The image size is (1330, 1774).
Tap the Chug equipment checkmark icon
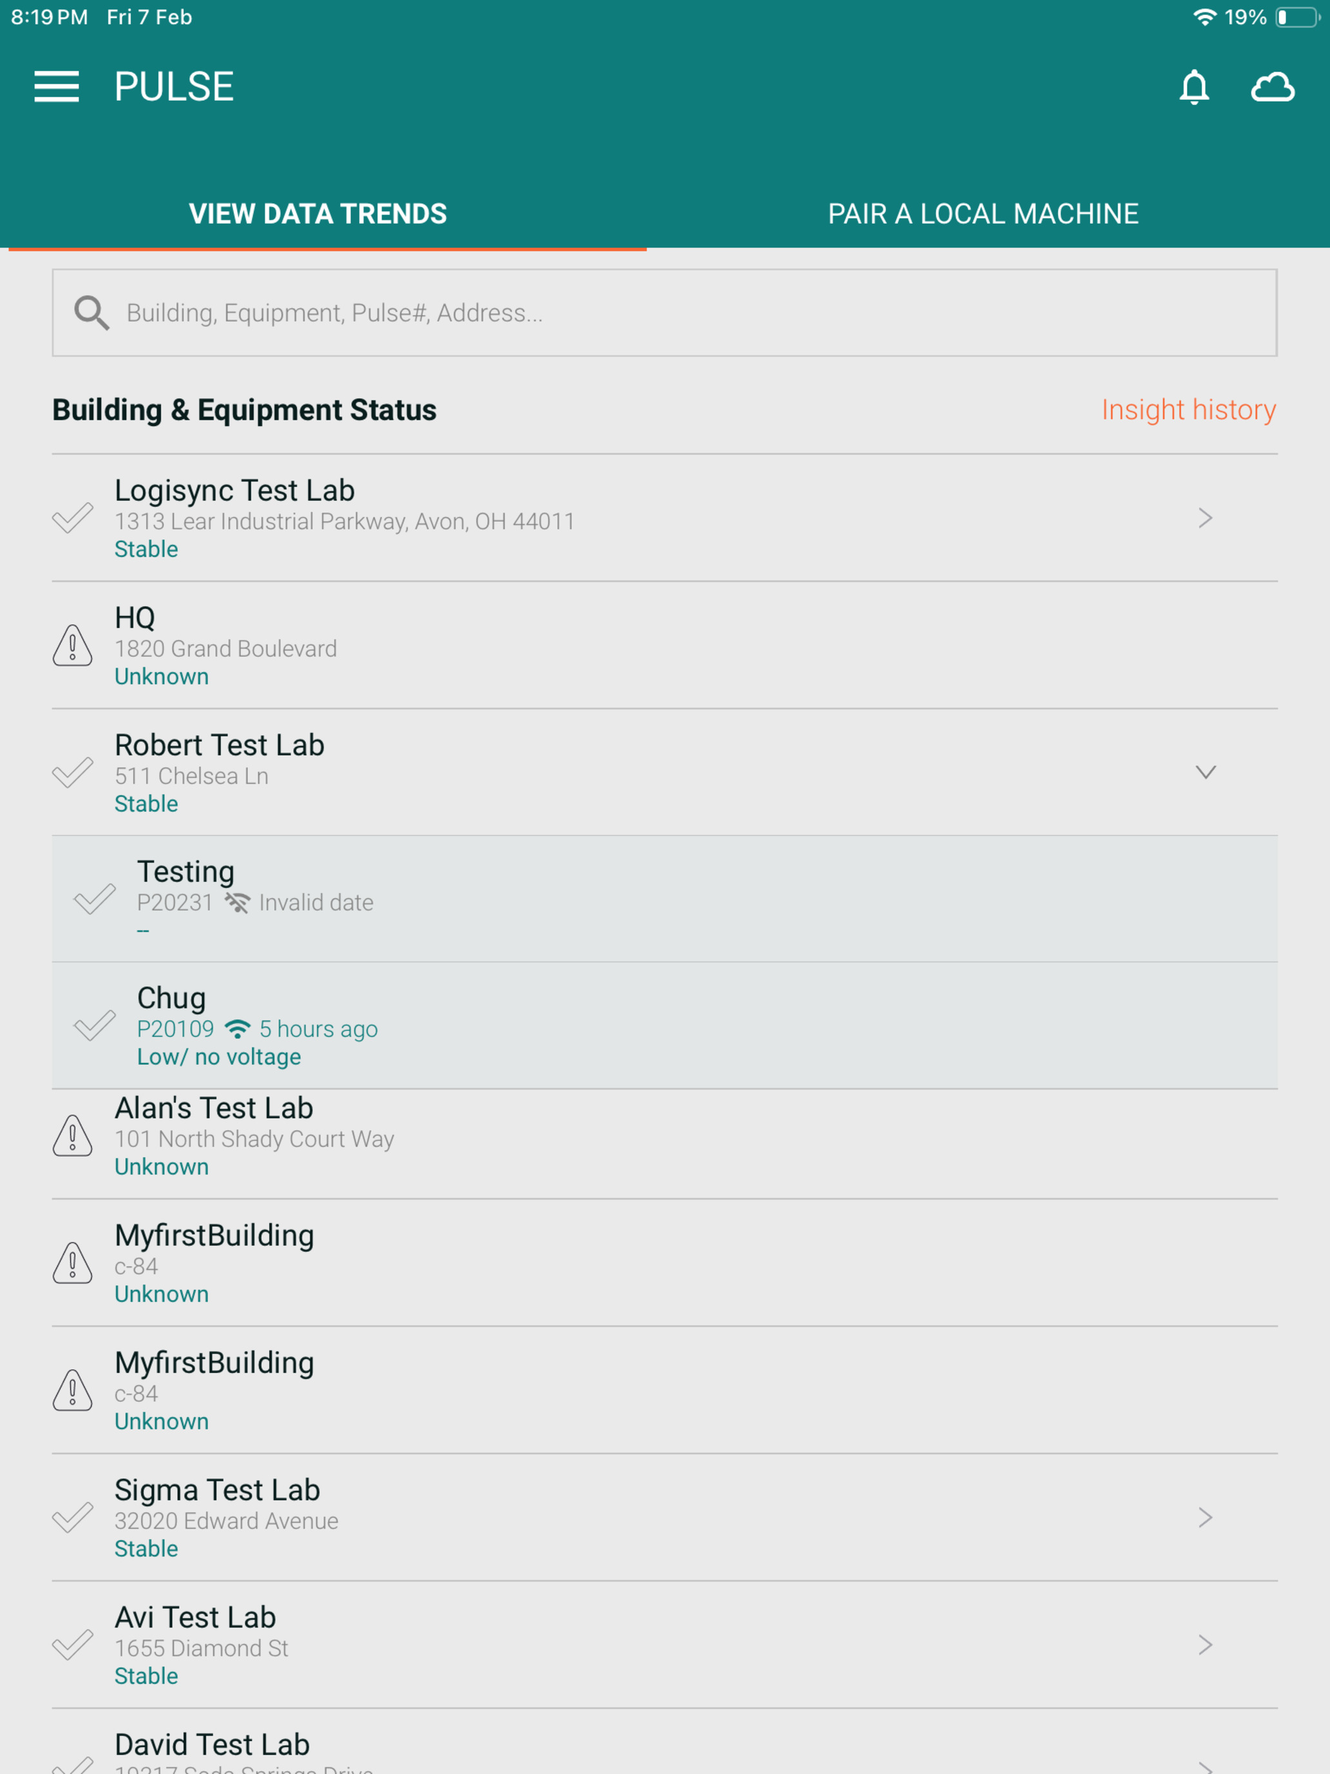[x=95, y=1025]
